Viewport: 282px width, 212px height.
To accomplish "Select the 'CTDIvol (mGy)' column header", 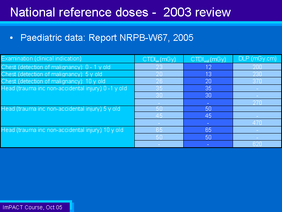I will coord(208,59).
